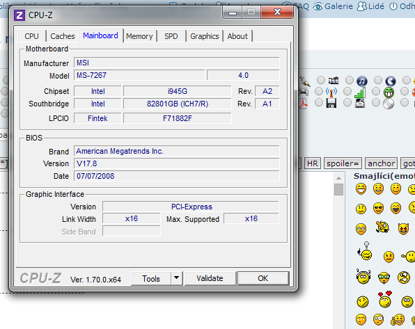Insert the red-horned devil smiley

(x=403, y=229)
